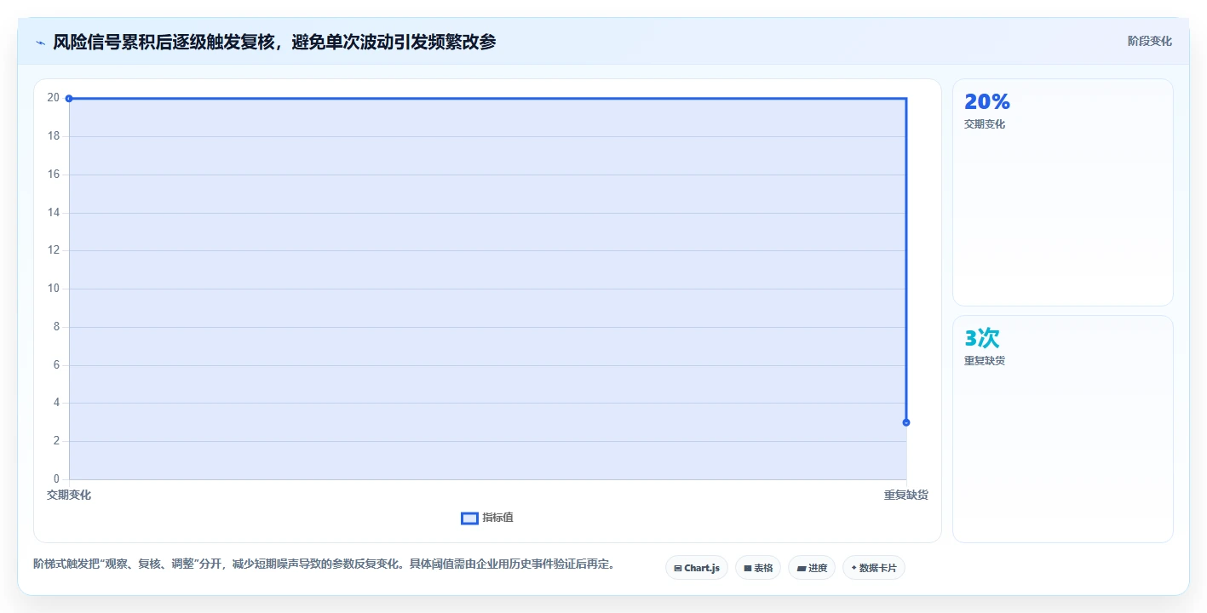1207x613 pixels.
Task: Click the data point at value 20
Action: click(69, 99)
